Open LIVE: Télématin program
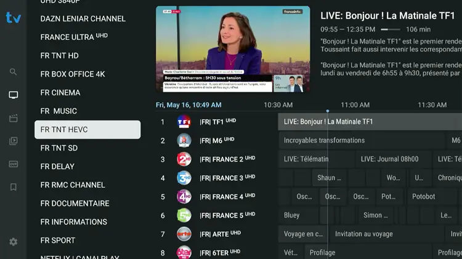 click(x=317, y=159)
